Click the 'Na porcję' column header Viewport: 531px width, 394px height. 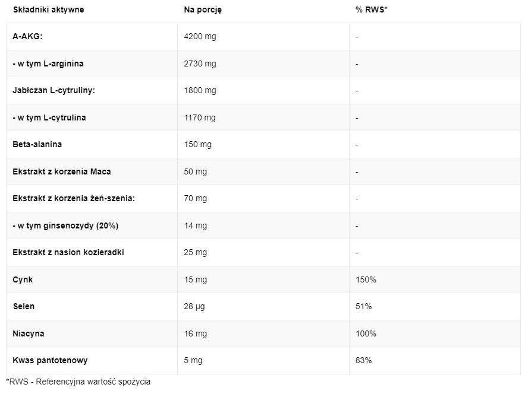203,10
